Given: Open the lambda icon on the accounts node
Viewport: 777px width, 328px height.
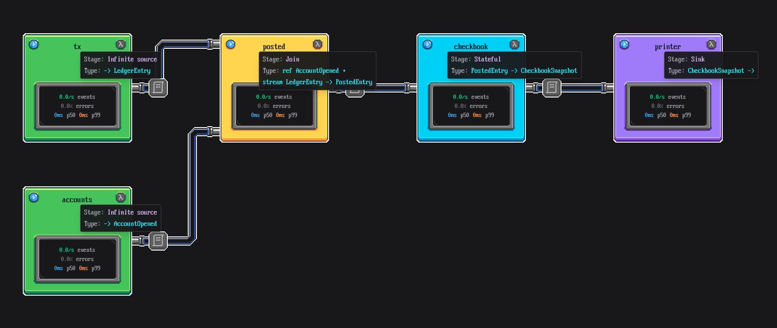Looking at the screenshot, I should [121, 197].
